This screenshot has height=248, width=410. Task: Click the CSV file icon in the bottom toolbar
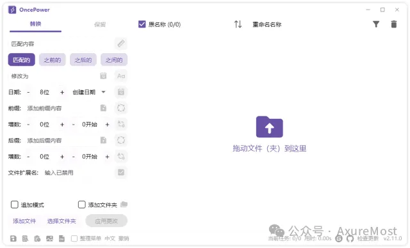61,238
